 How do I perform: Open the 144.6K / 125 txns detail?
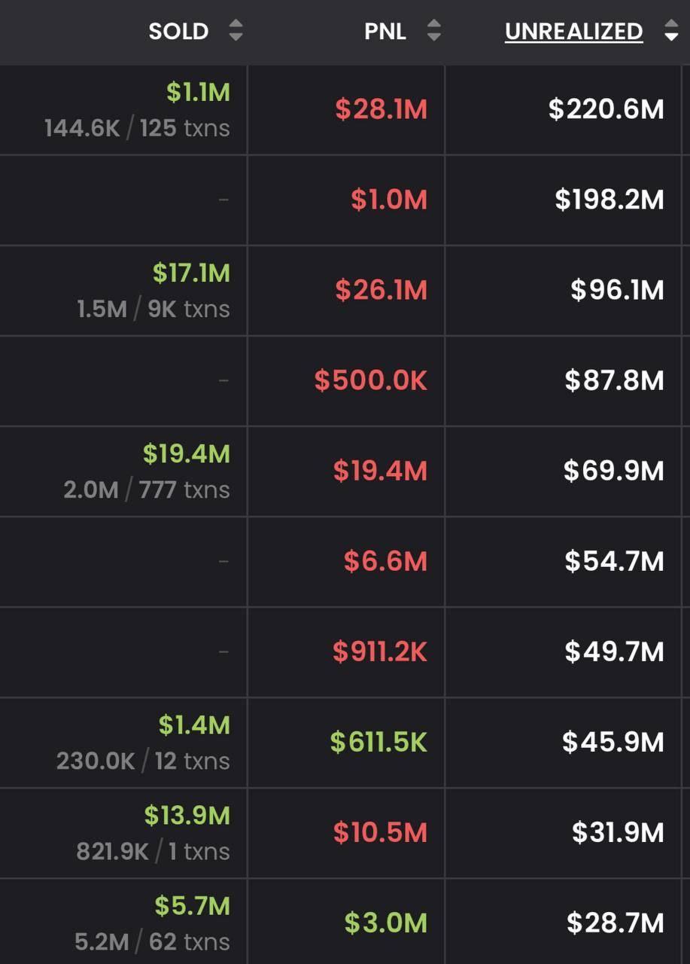(x=137, y=128)
